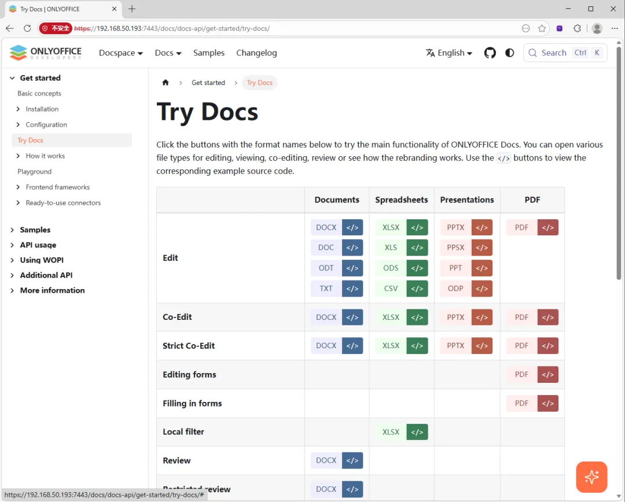This screenshot has height=502, width=625.
Task: Open the Docspace dropdown menu
Action: pyautogui.click(x=121, y=53)
